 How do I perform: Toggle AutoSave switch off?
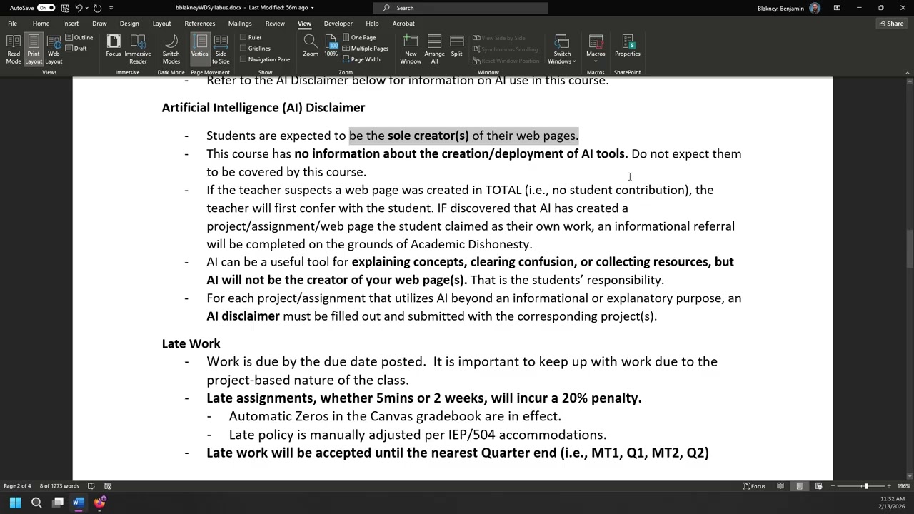46,8
